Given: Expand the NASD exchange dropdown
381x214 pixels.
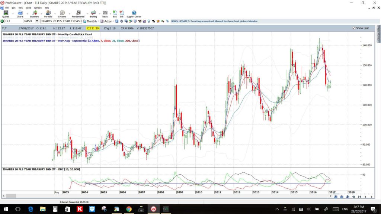Looking at the screenshot, I should (x=37, y=21).
